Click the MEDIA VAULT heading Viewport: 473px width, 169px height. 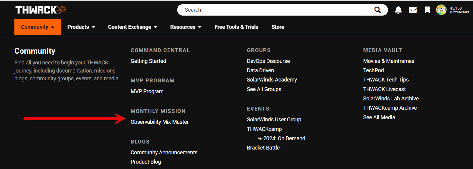point(382,50)
